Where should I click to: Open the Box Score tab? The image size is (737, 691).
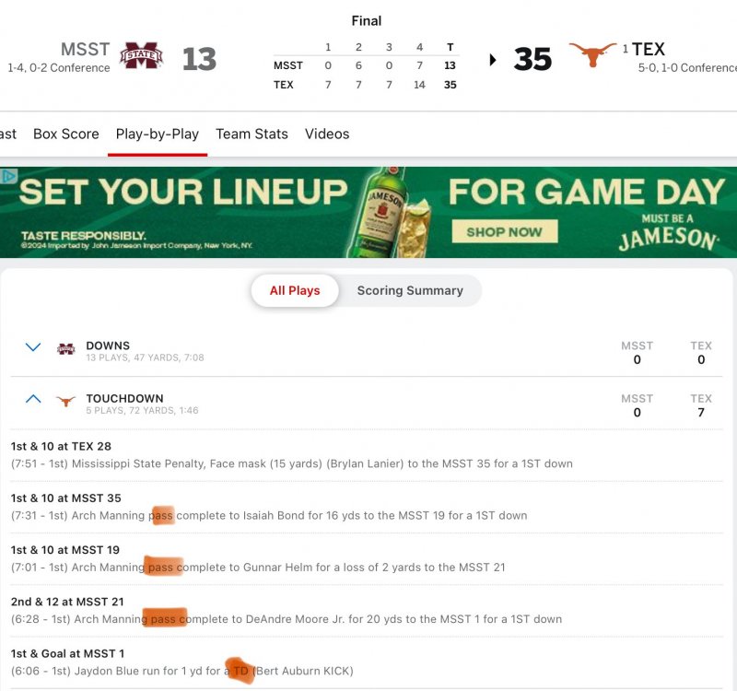66,134
